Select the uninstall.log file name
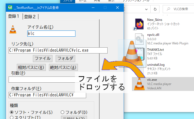The width and height of the screenshot is (194, 119). click(156, 65)
